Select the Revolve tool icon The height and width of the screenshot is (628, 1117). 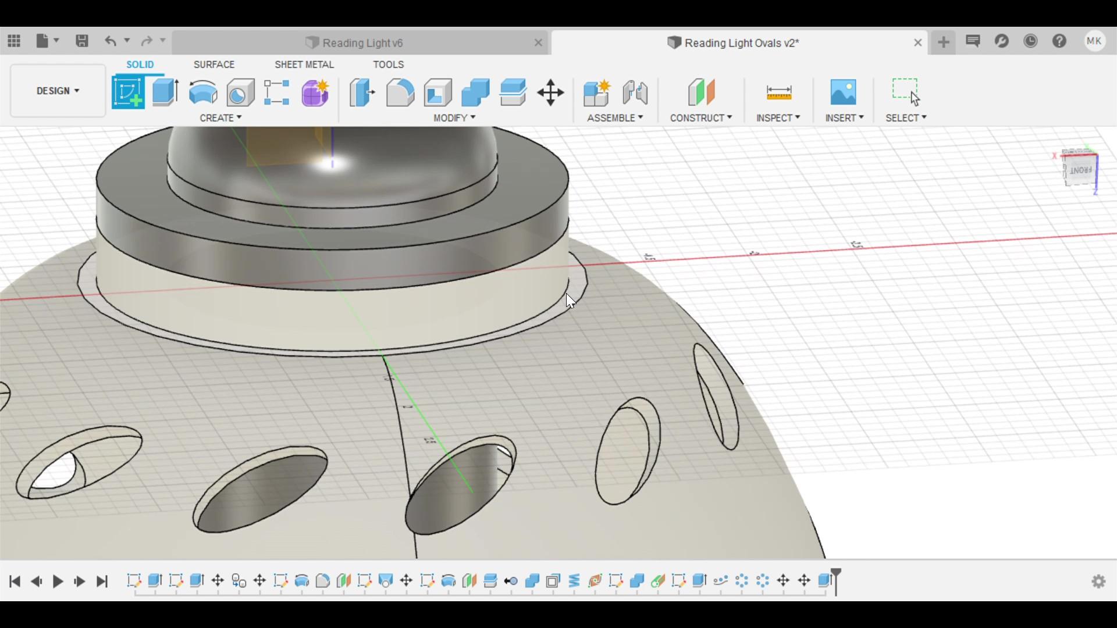tap(203, 92)
